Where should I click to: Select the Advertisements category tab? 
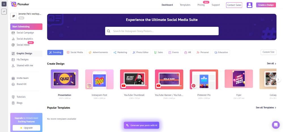(98, 52)
